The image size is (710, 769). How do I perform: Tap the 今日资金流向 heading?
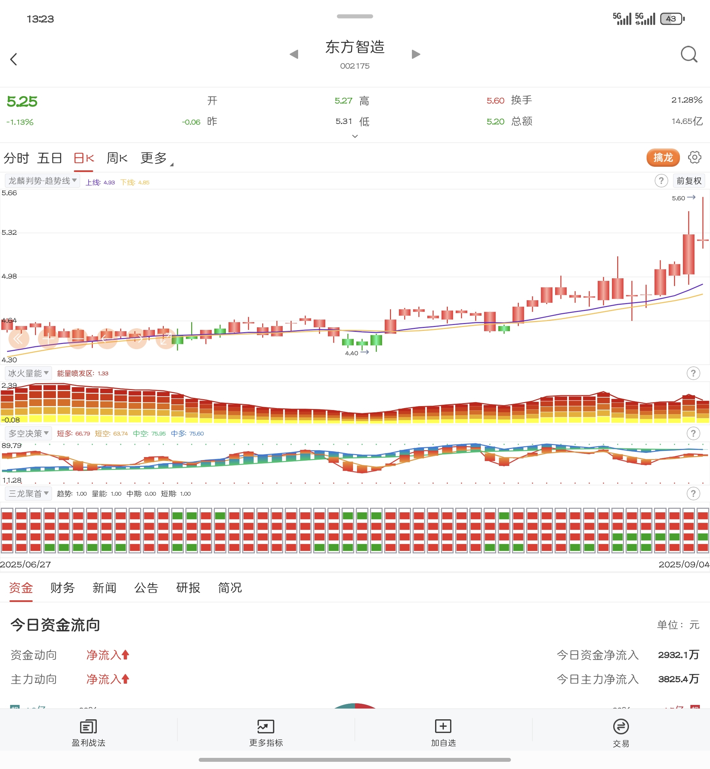tap(55, 625)
